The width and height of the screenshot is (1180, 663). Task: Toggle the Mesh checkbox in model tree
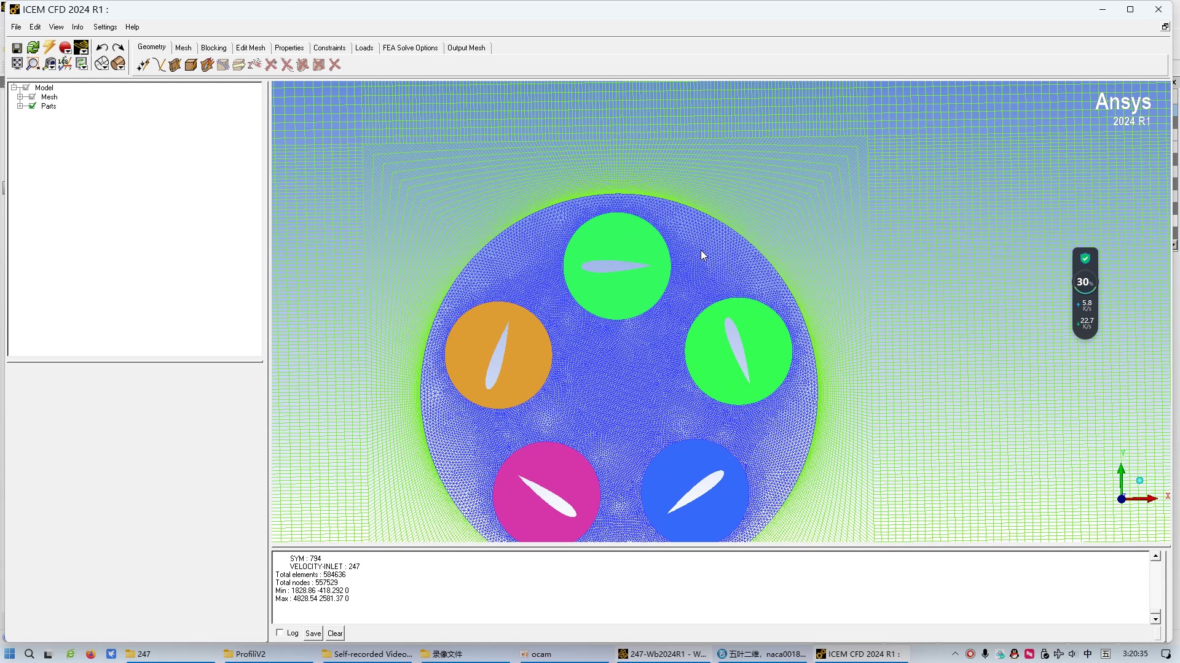33,97
